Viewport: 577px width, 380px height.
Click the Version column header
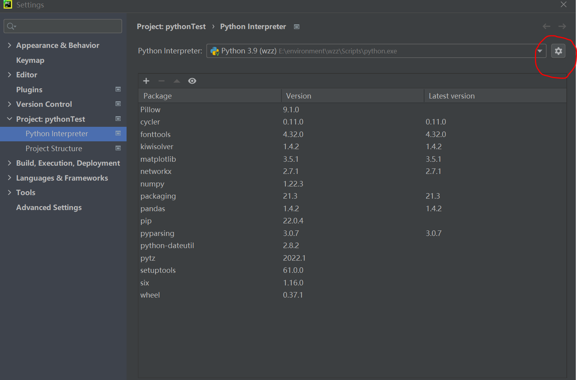[x=353, y=96]
